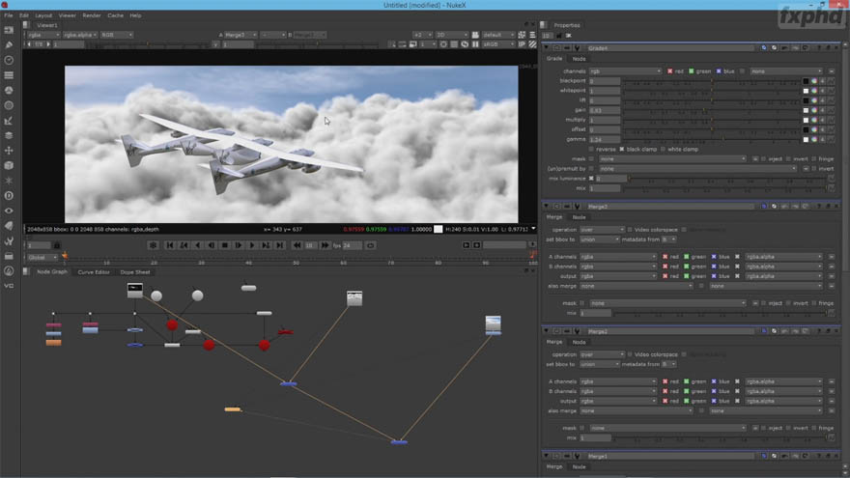The height and width of the screenshot is (478, 850).
Task: Open the Filter nodes circle icon
Action: [x=9, y=105]
